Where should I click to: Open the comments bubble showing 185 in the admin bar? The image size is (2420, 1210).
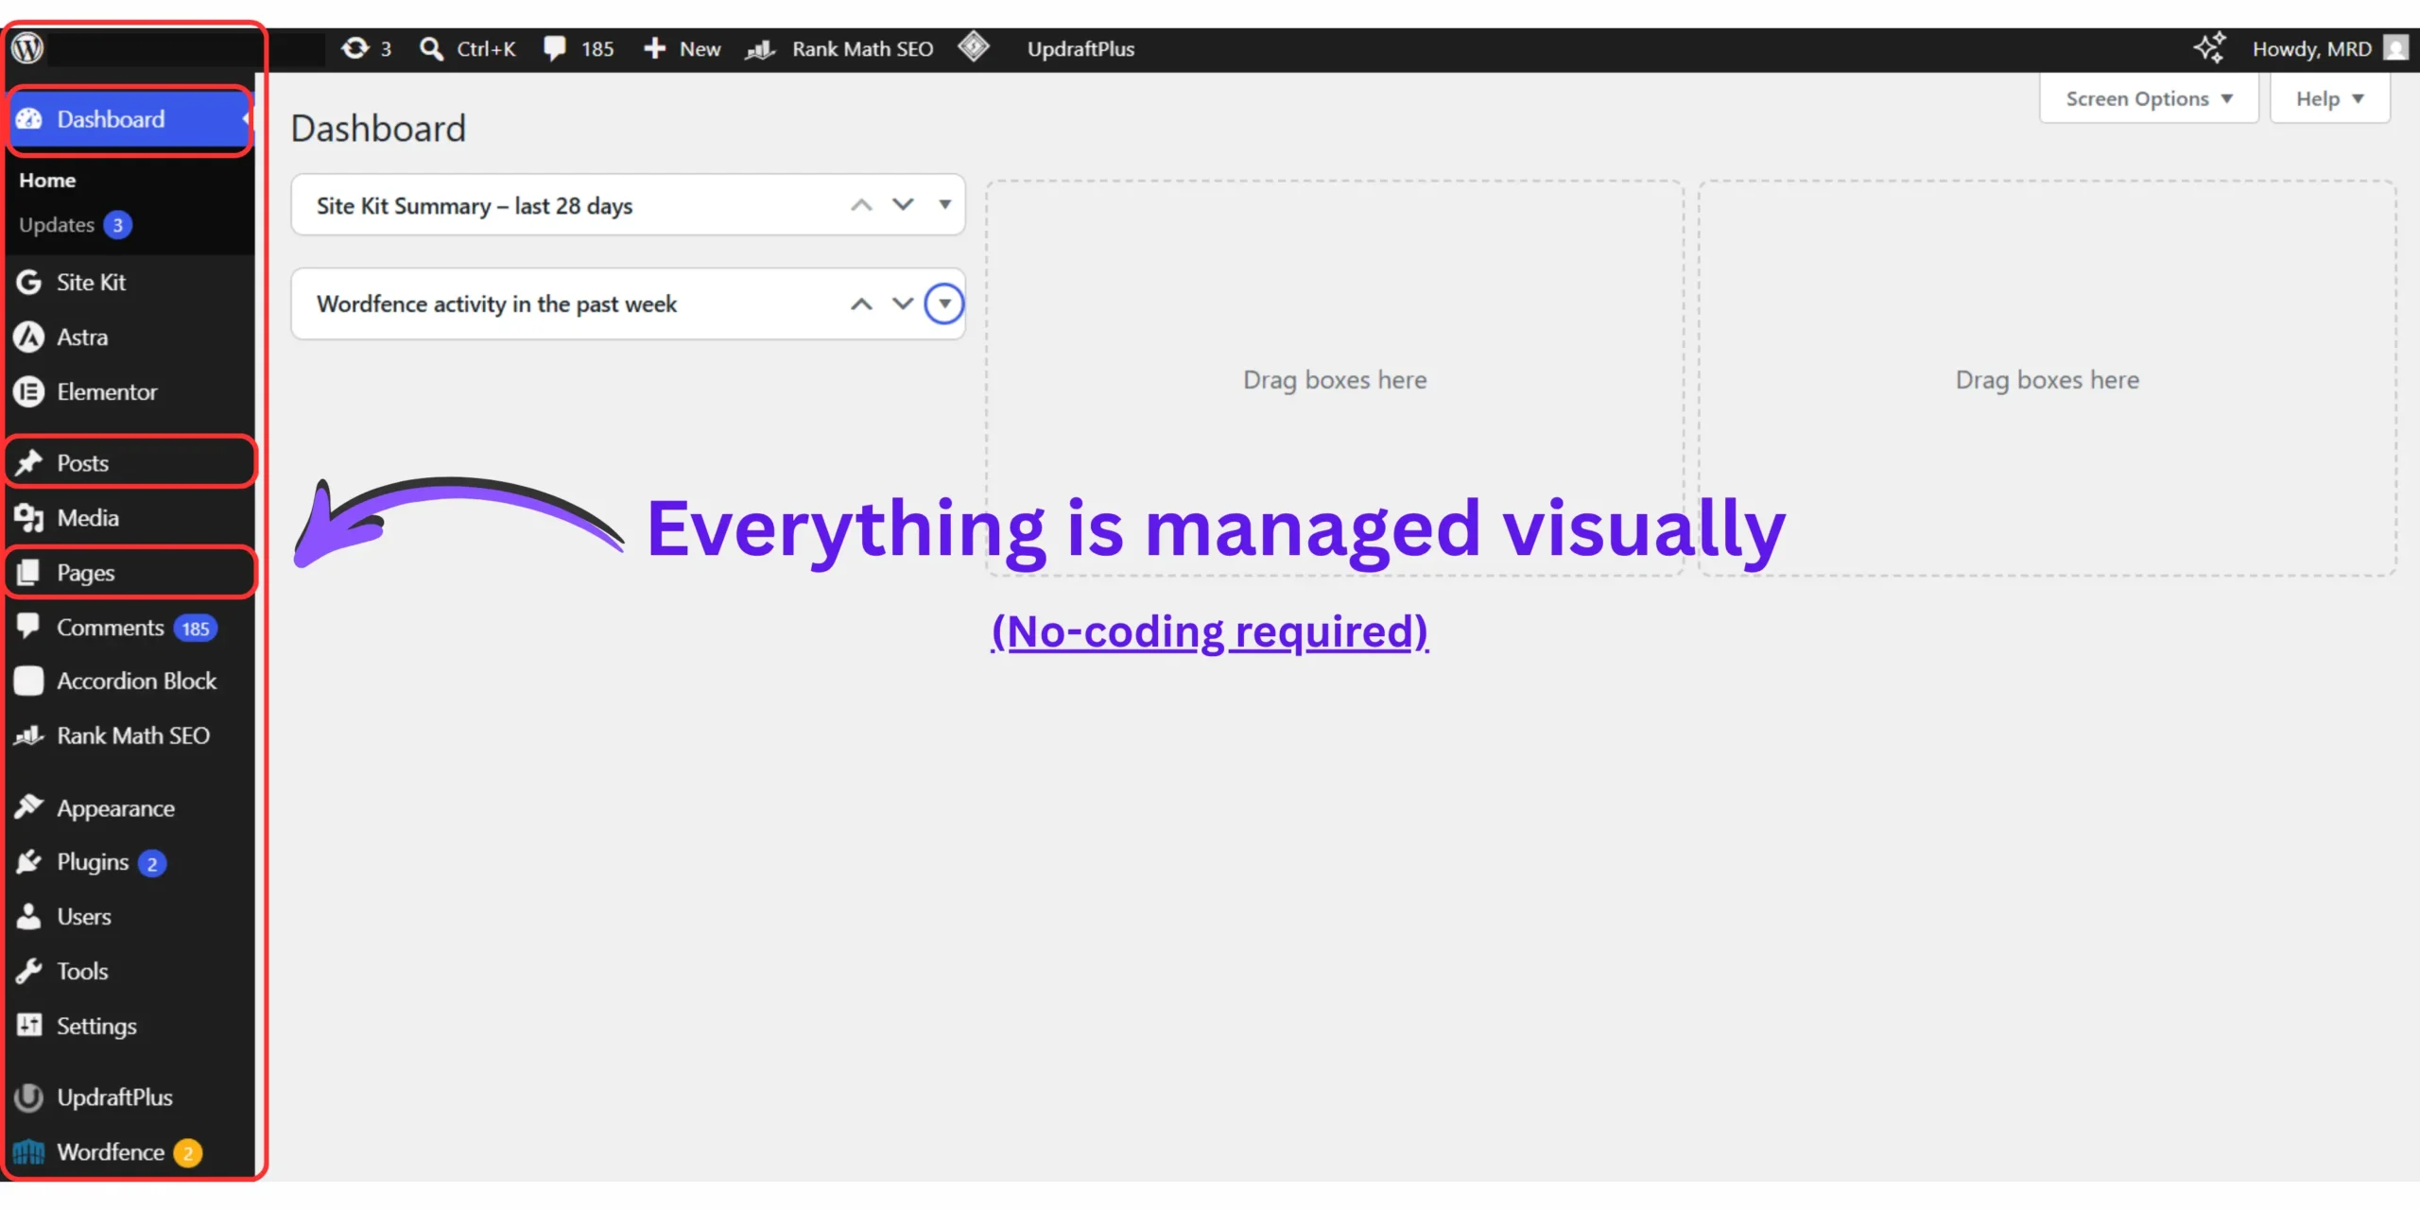coord(555,48)
